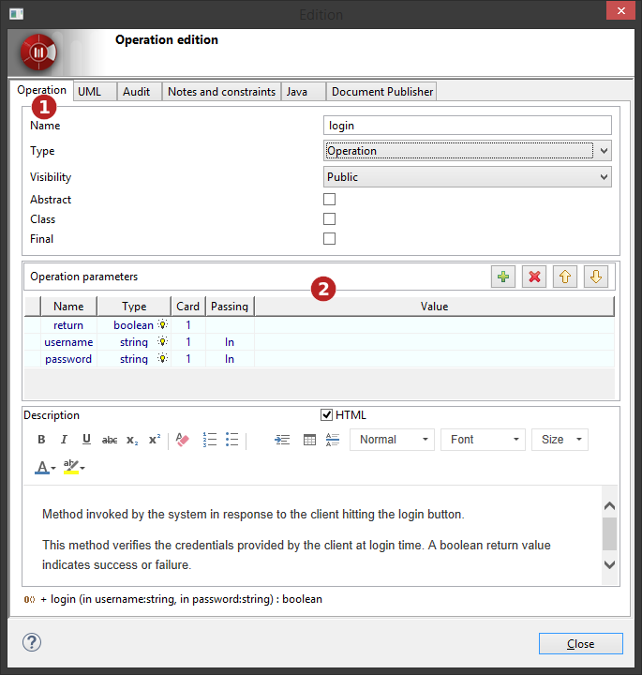This screenshot has height=675, width=642.
Task: Uncheck the HTML checkbox
Action: click(x=327, y=415)
